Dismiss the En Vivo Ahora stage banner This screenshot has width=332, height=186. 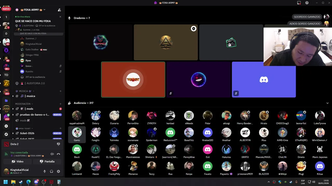(x=60, y=17)
